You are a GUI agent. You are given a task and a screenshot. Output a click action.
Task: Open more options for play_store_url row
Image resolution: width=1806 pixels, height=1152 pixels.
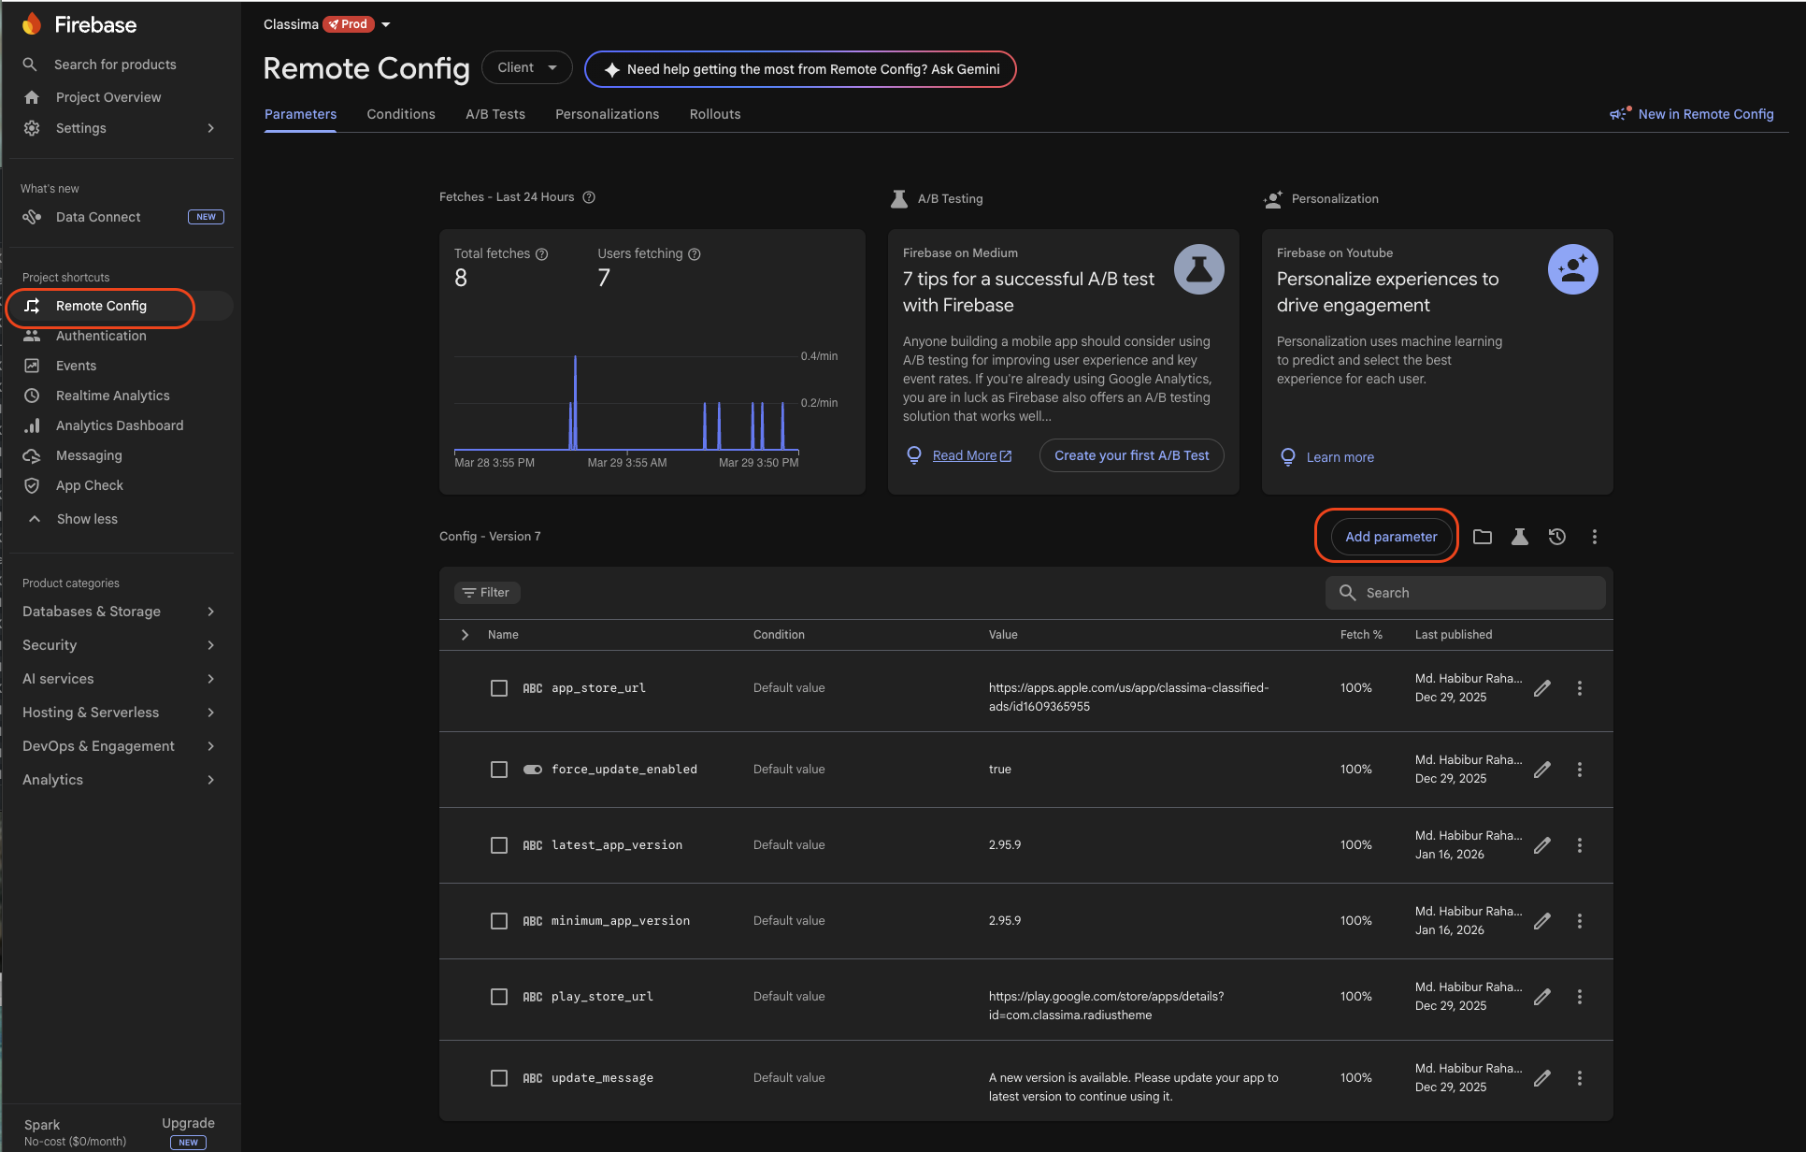point(1580,997)
